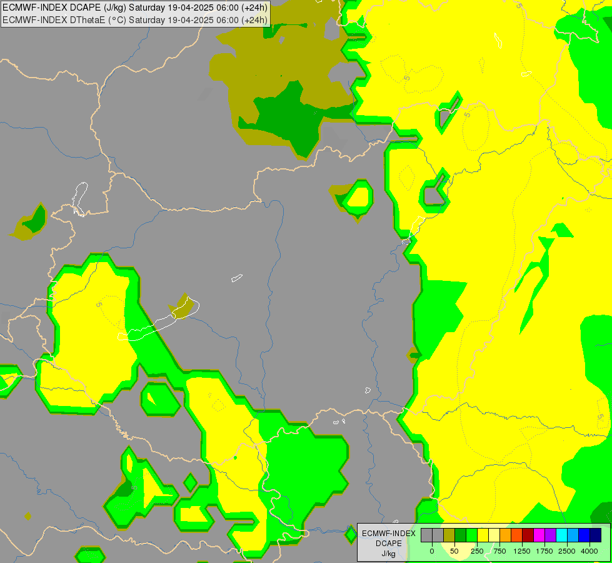Pick the red-orange legend swatch
This screenshot has width=612, height=563.
517,535
